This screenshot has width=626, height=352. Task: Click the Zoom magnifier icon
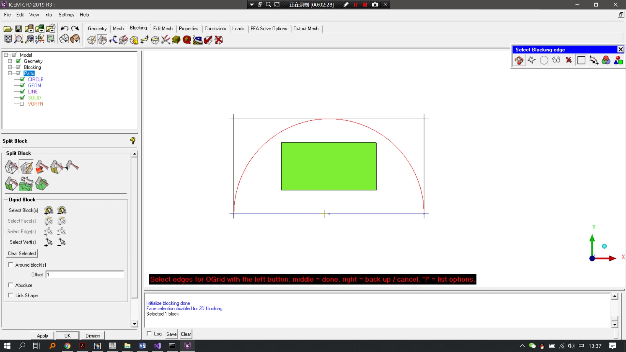19,39
